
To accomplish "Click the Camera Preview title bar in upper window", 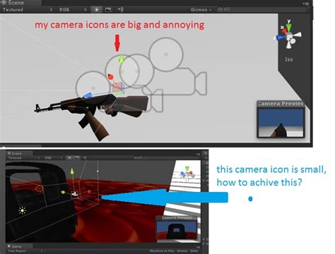I will 281,104.
